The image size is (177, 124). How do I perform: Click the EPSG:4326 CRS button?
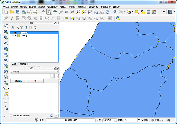pos(158,120)
